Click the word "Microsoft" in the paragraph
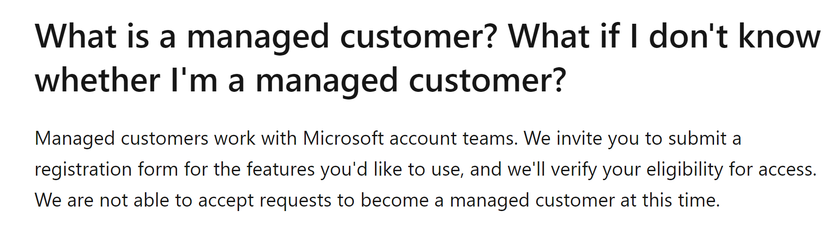 (x=343, y=138)
